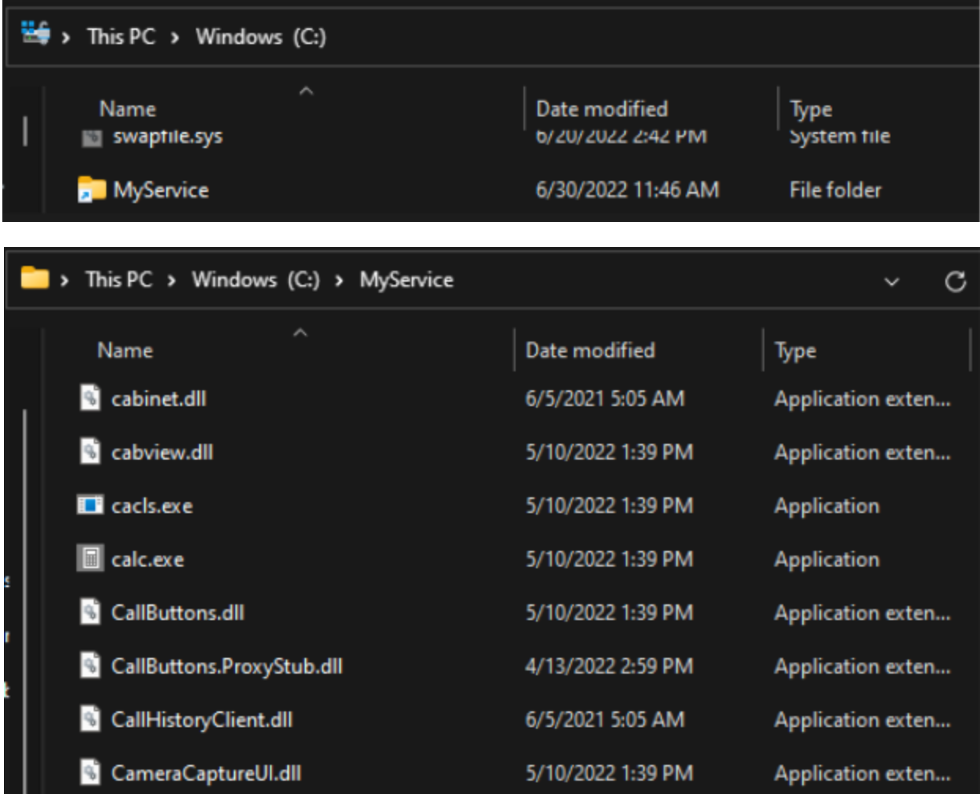Click the cacls.exe application icon
The image size is (980, 794).
pyautogui.click(x=90, y=505)
